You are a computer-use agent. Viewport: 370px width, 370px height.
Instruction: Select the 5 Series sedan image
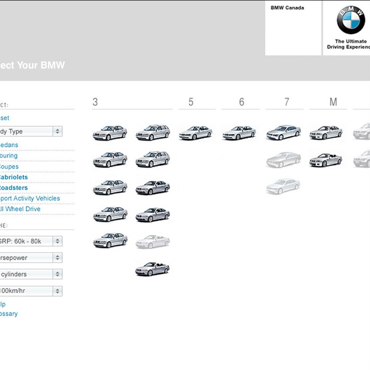click(195, 132)
